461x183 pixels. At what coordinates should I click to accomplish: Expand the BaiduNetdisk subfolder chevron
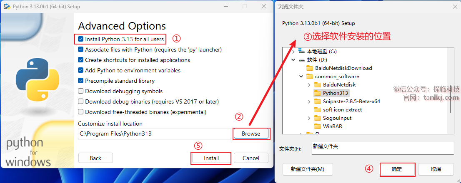[309, 85]
